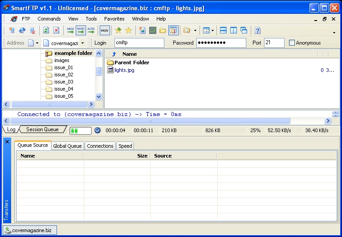Click the globe page browser icon

(142, 30)
